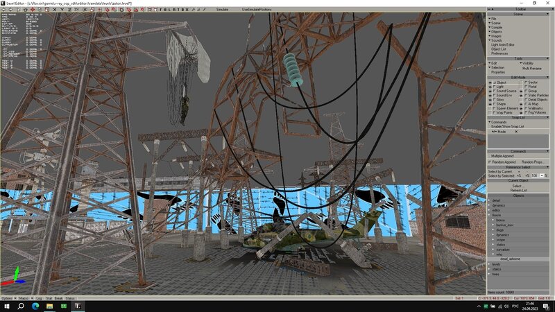Image resolution: width=555 pixels, height=312 pixels.
Task: Enable the AI Map edit mode checkbox
Action: point(526,104)
